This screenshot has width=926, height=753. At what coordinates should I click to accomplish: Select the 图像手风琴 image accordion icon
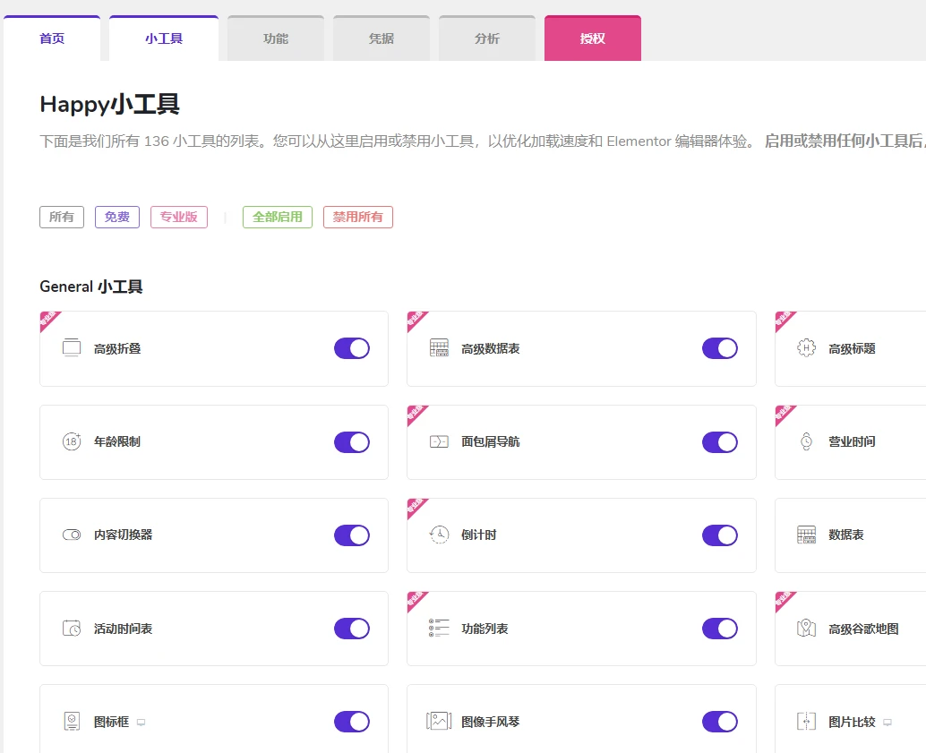440,721
